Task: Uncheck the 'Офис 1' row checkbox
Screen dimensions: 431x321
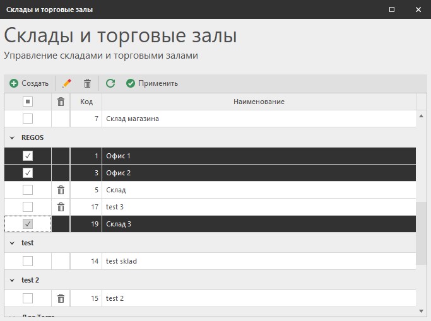Action: click(x=28, y=156)
